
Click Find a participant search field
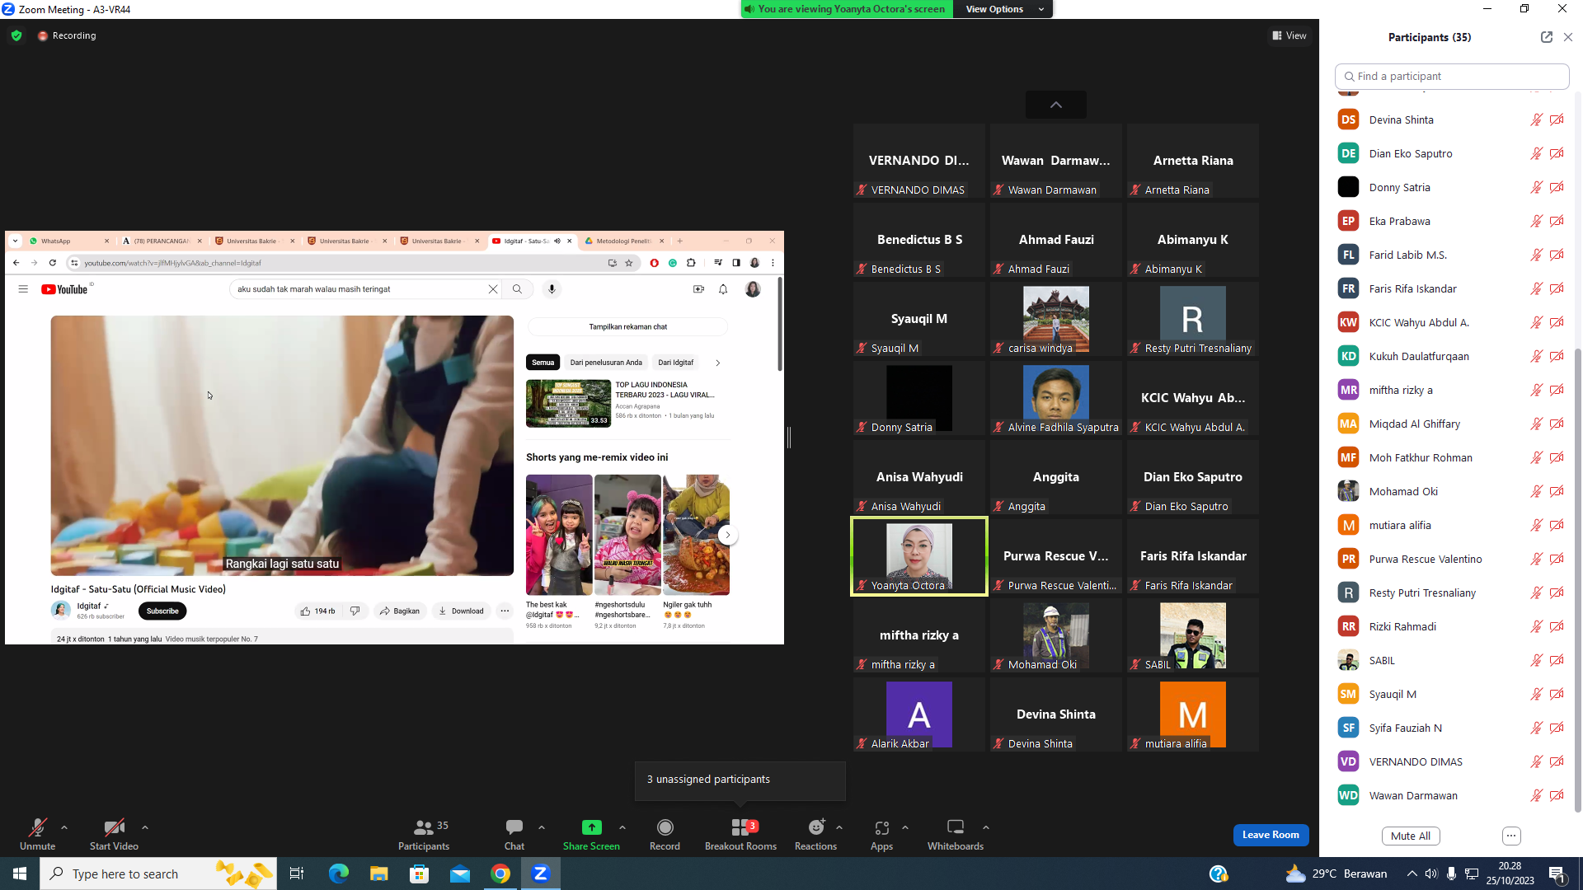[1452, 76]
